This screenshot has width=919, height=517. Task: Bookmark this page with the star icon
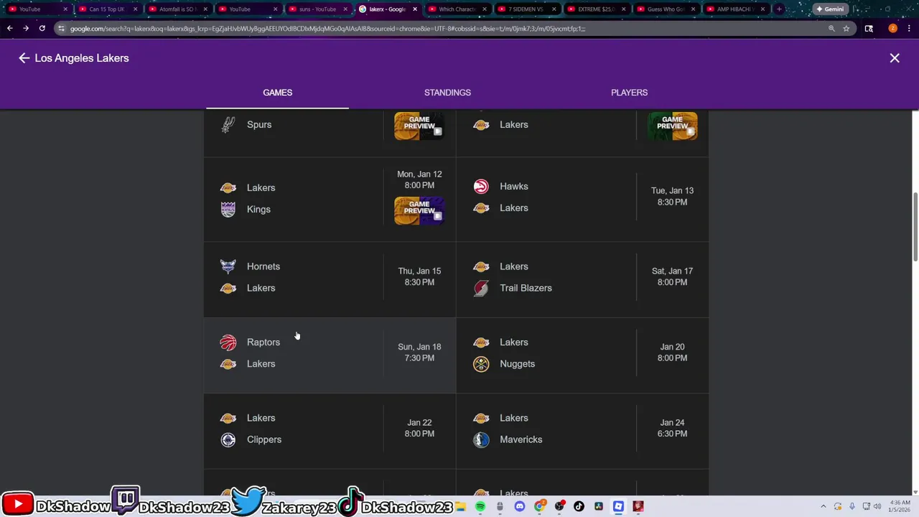click(846, 29)
